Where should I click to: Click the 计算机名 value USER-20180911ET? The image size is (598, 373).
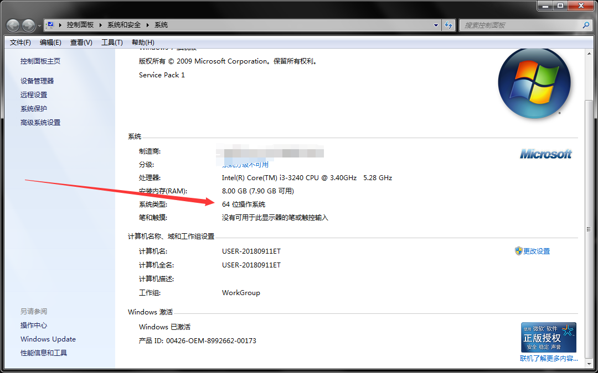click(x=251, y=251)
